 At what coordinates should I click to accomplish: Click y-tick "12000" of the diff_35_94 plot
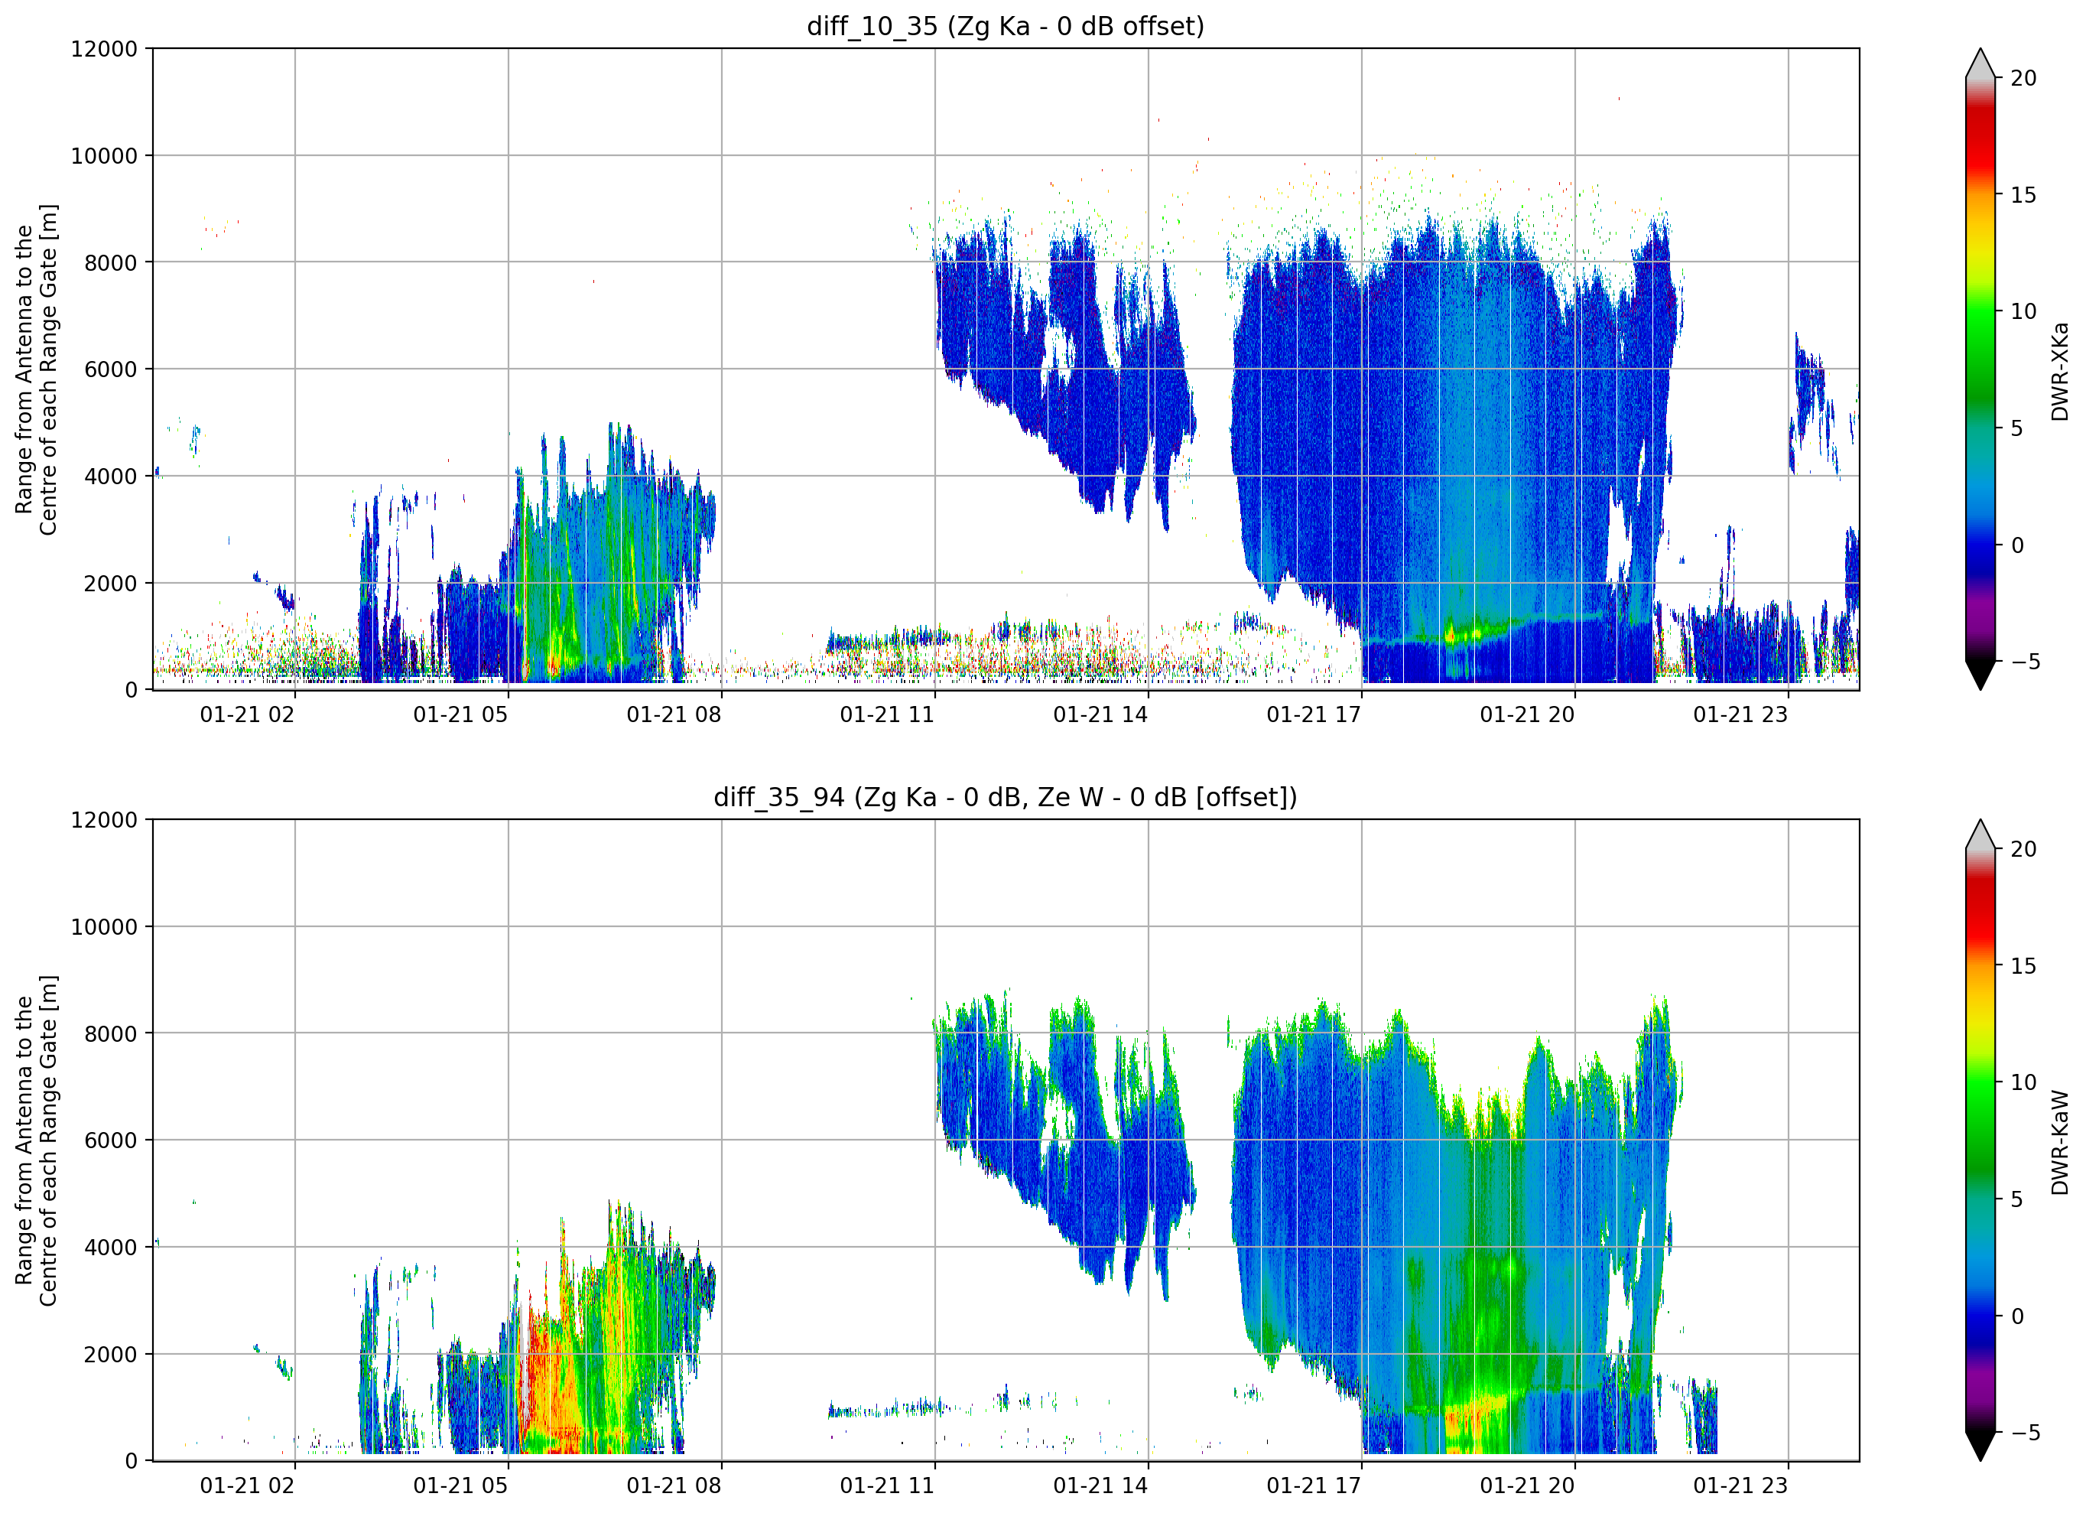coord(104,819)
